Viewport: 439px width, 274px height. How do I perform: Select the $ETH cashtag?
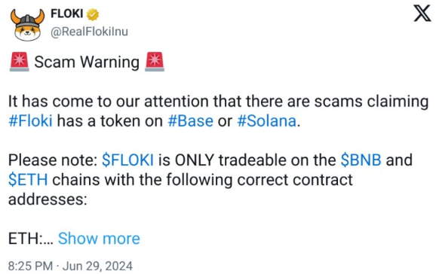[x=28, y=180]
